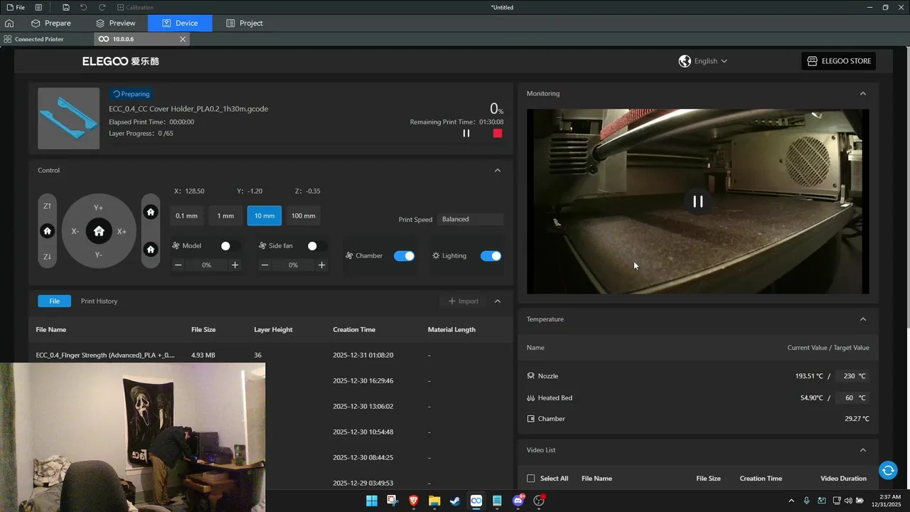Close the 10.0.0.6 printer tab
The width and height of the screenshot is (910, 512).
point(183,39)
